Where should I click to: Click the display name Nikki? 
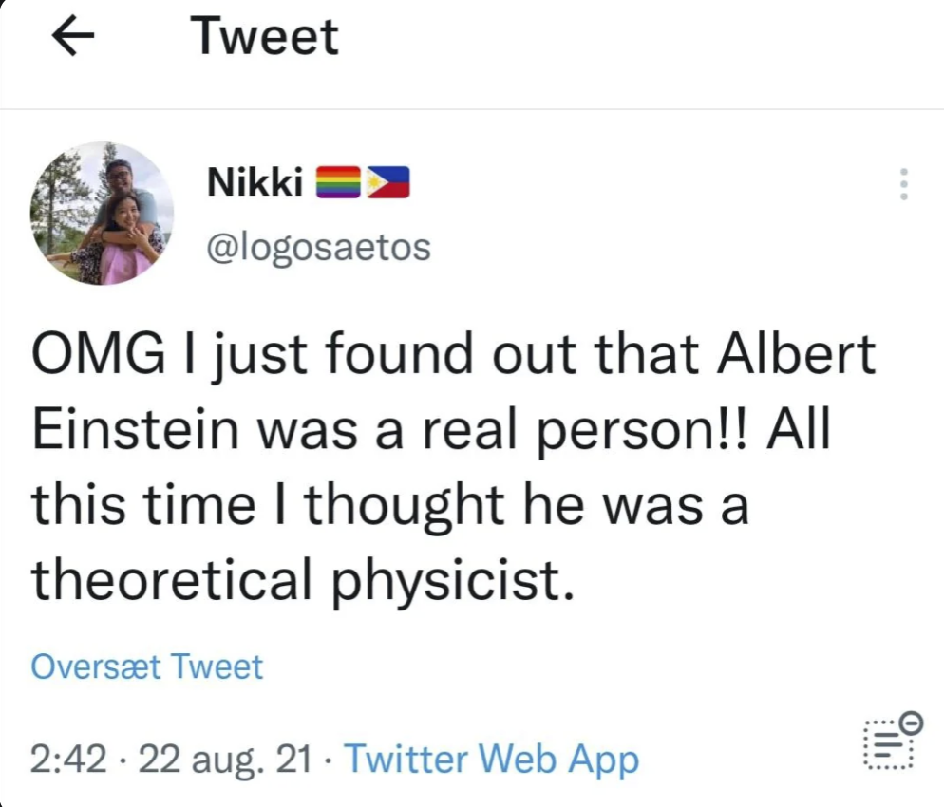pos(255,182)
